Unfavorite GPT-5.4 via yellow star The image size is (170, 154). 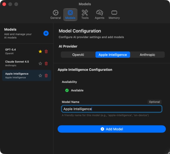40,51
